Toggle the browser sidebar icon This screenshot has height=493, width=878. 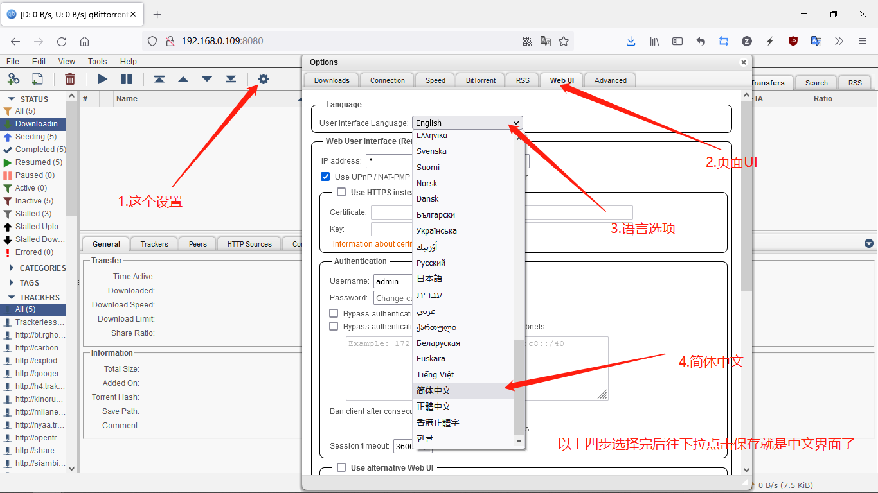(677, 41)
